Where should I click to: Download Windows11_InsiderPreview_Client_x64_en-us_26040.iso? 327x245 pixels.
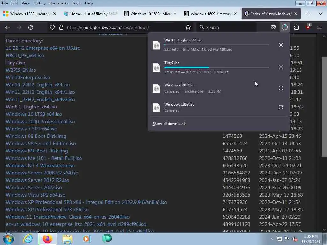[68, 217]
